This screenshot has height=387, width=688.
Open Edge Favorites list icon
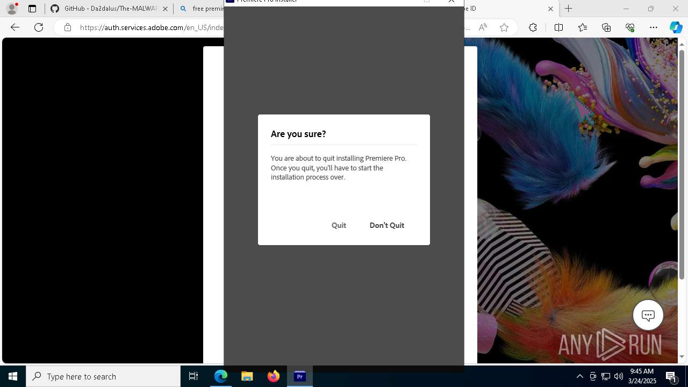(583, 27)
